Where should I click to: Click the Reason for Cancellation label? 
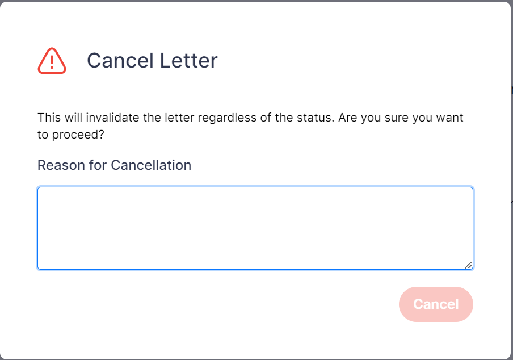(114, 165)
